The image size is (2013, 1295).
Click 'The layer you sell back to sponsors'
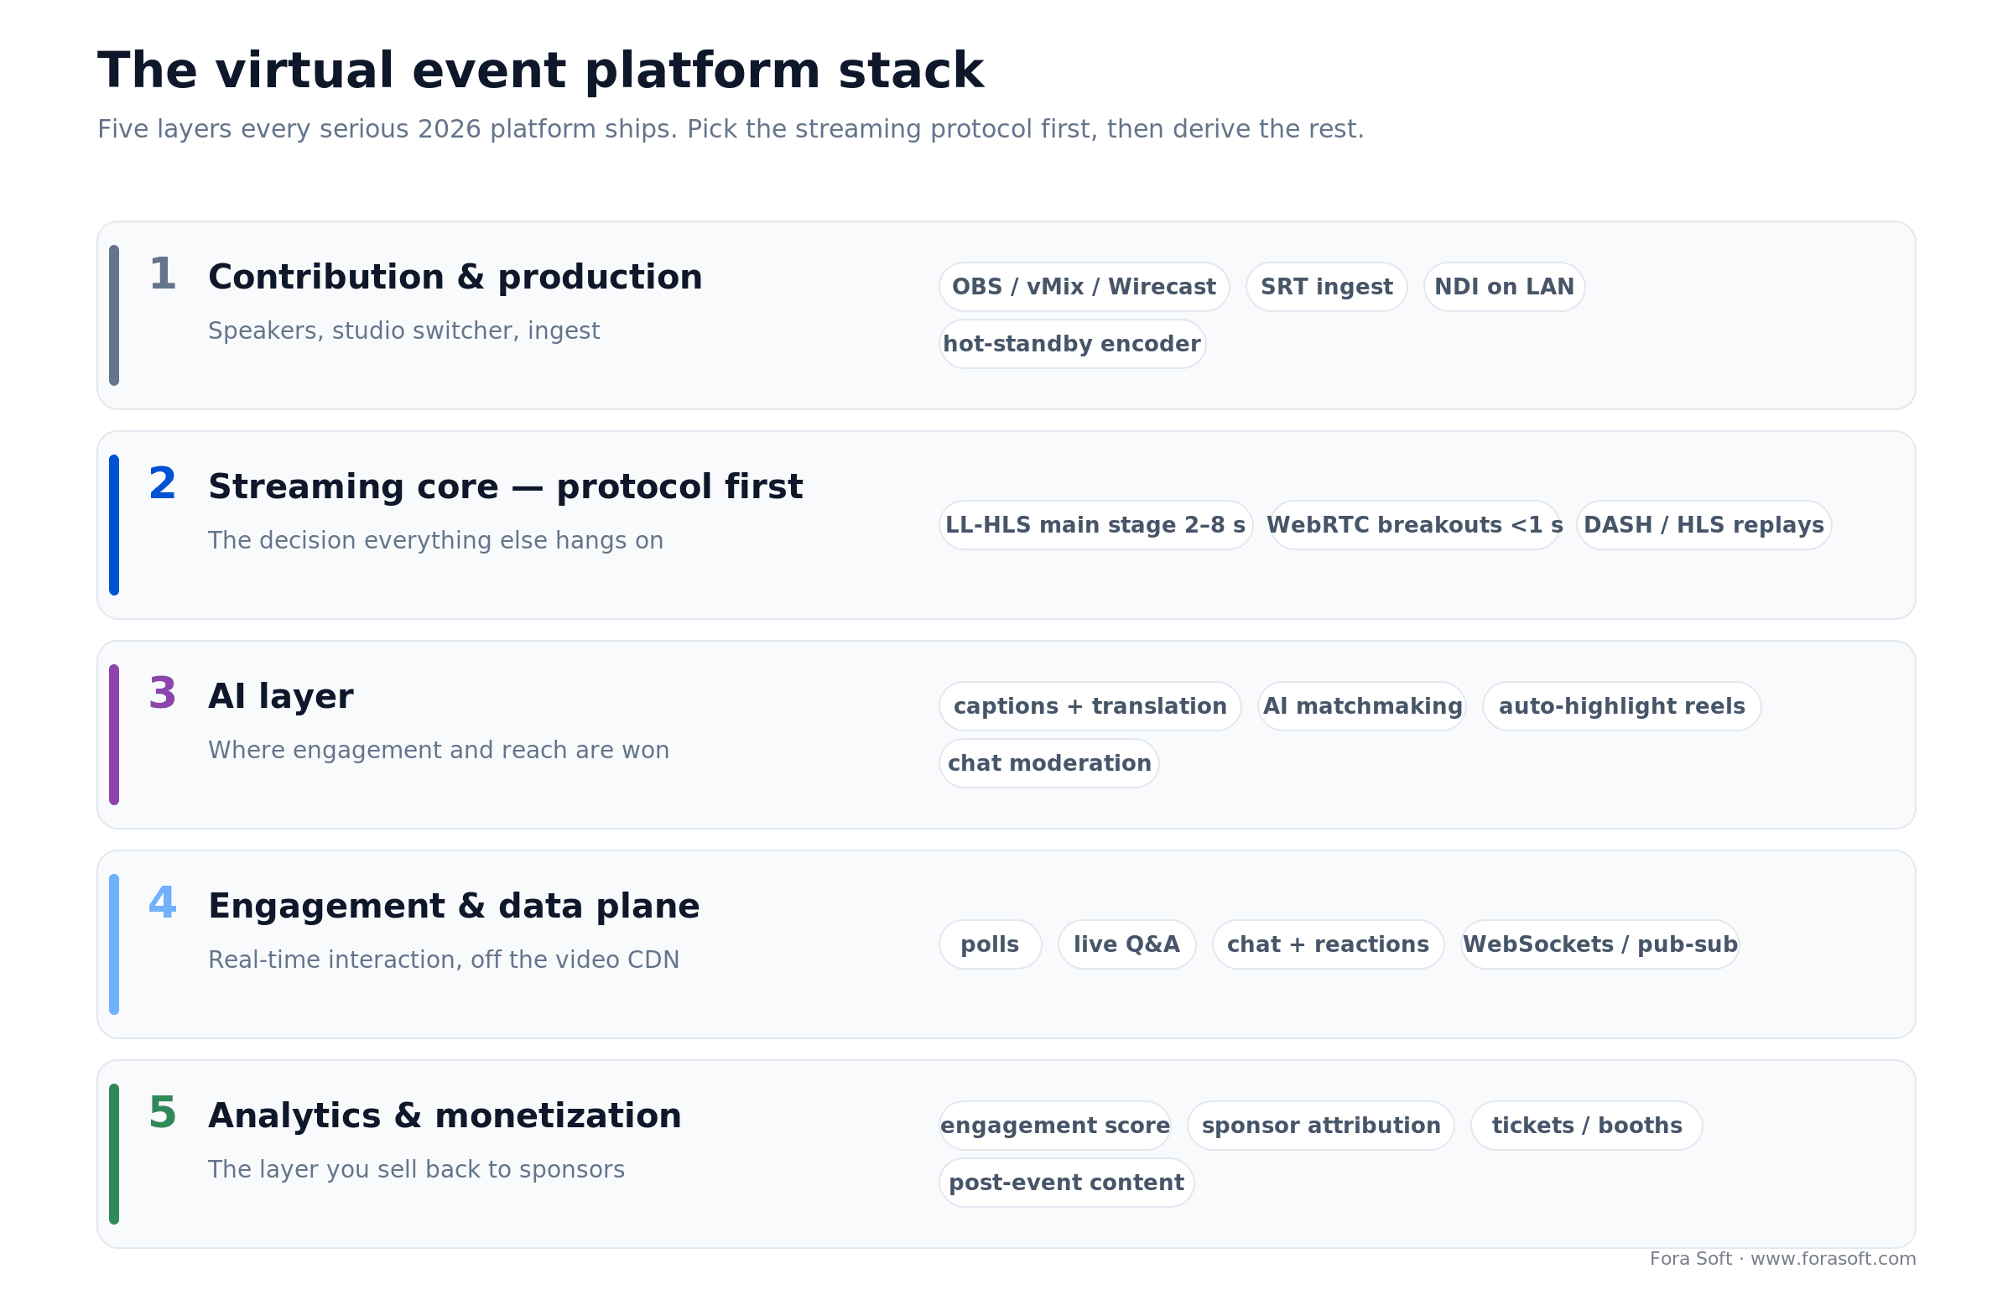416,1170
